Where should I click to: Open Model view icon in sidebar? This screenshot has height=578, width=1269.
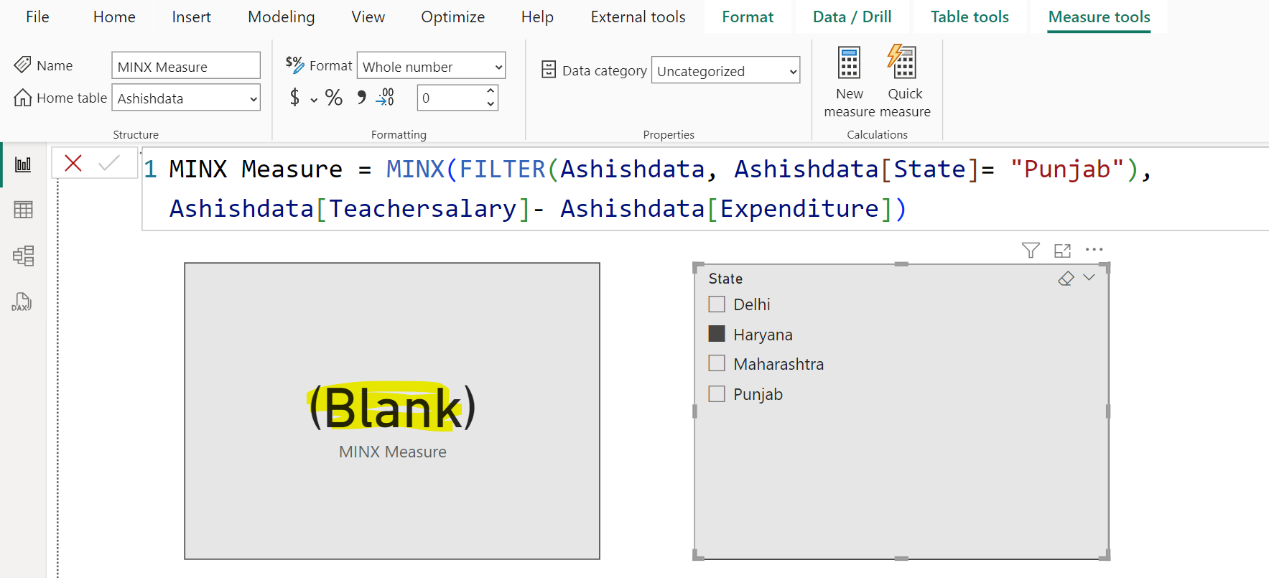(23, 256)
